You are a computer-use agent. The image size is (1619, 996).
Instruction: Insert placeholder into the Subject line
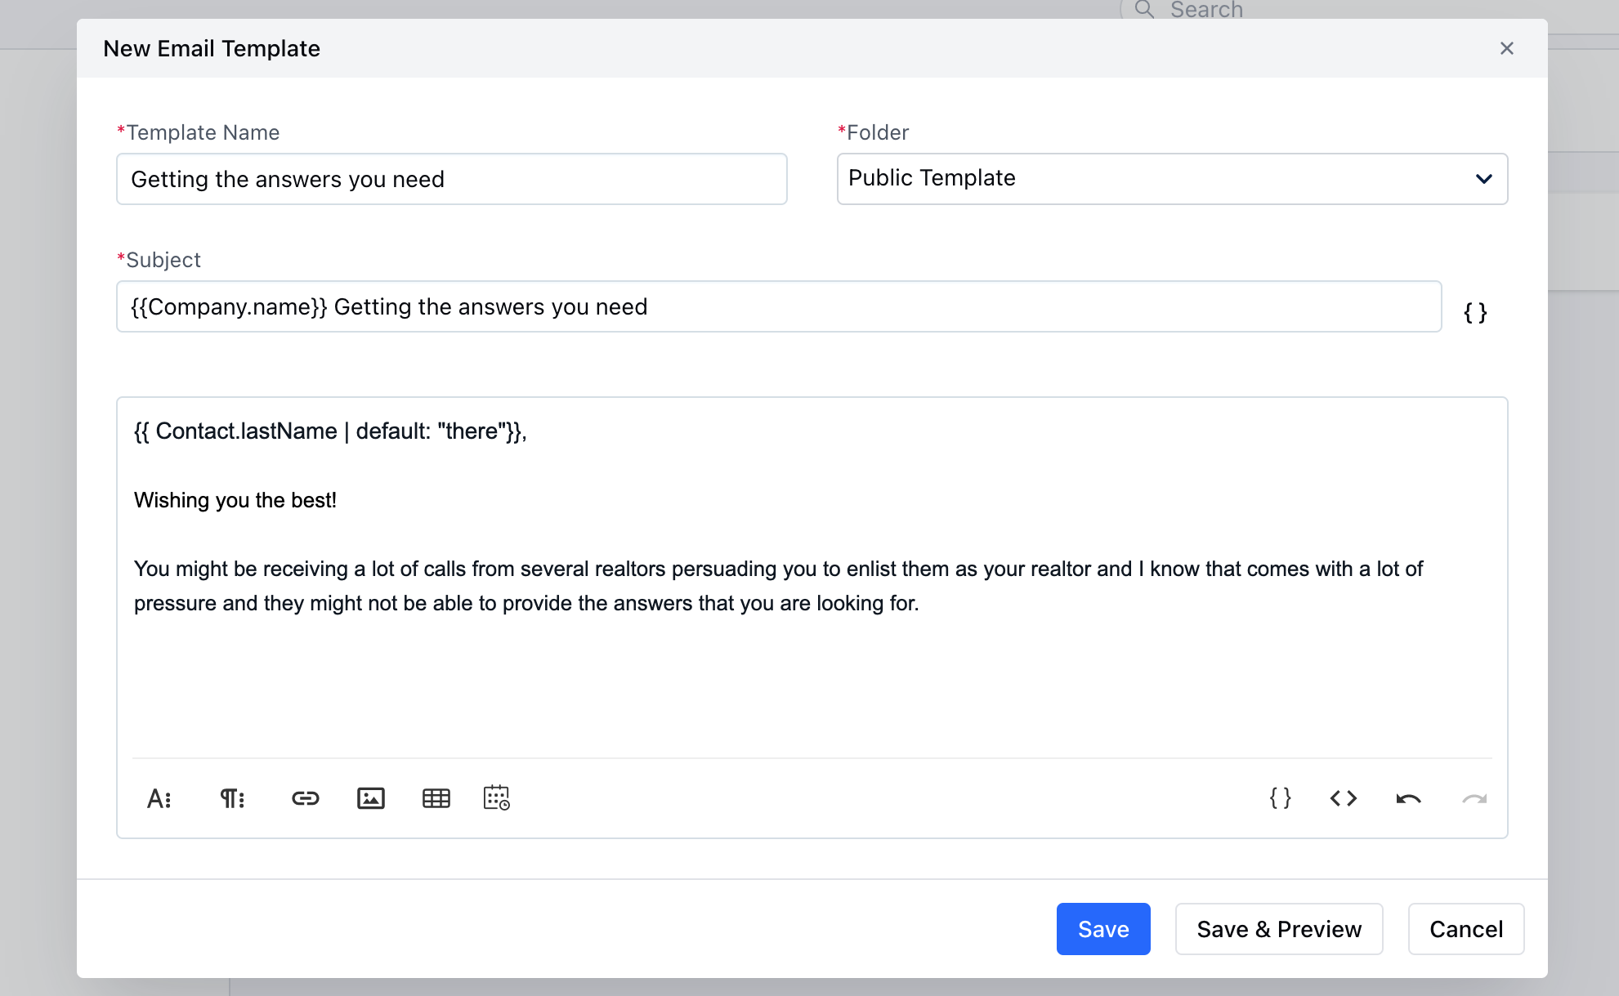click(x=1476, y=311)
